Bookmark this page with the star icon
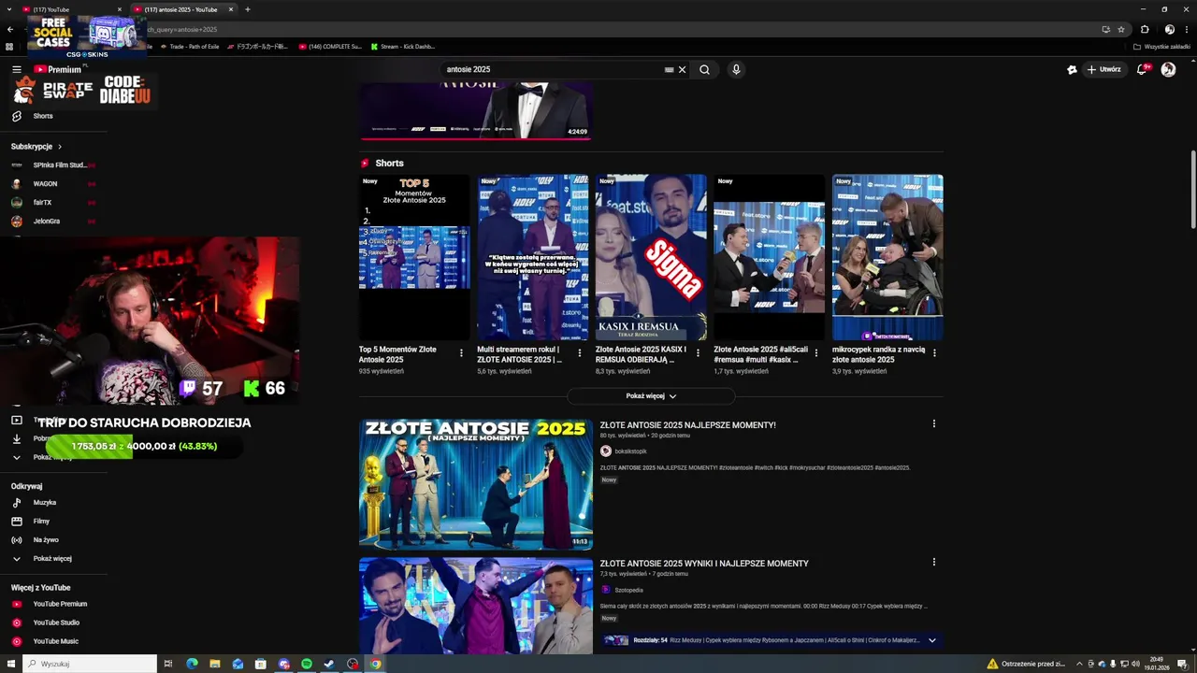1197x673 pixels. click(x=1120, y=29)
